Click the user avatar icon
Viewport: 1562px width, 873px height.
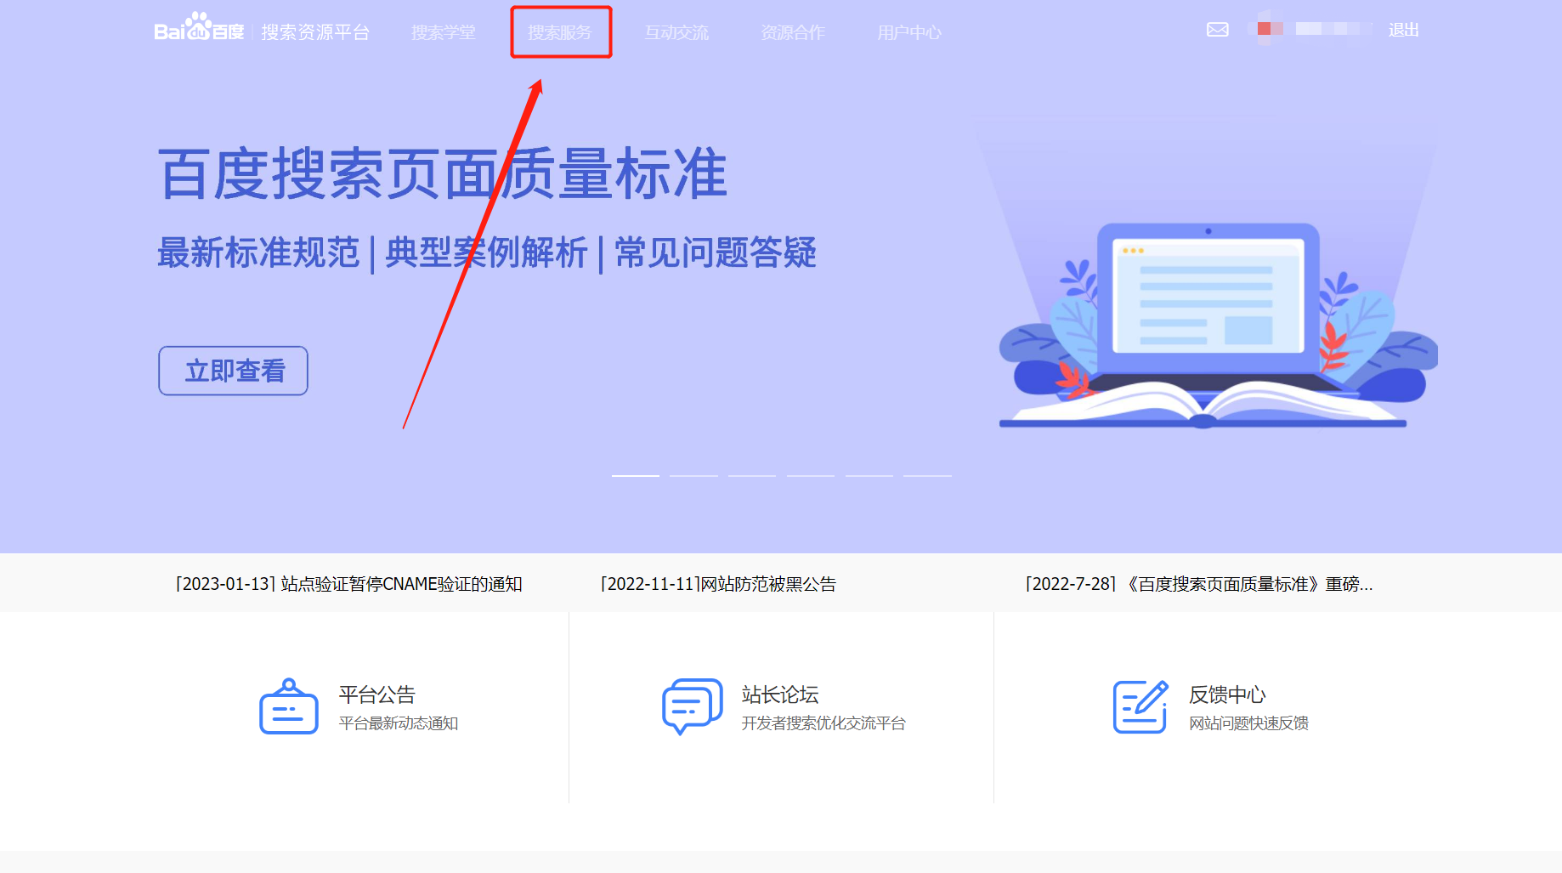(1269, 29)
